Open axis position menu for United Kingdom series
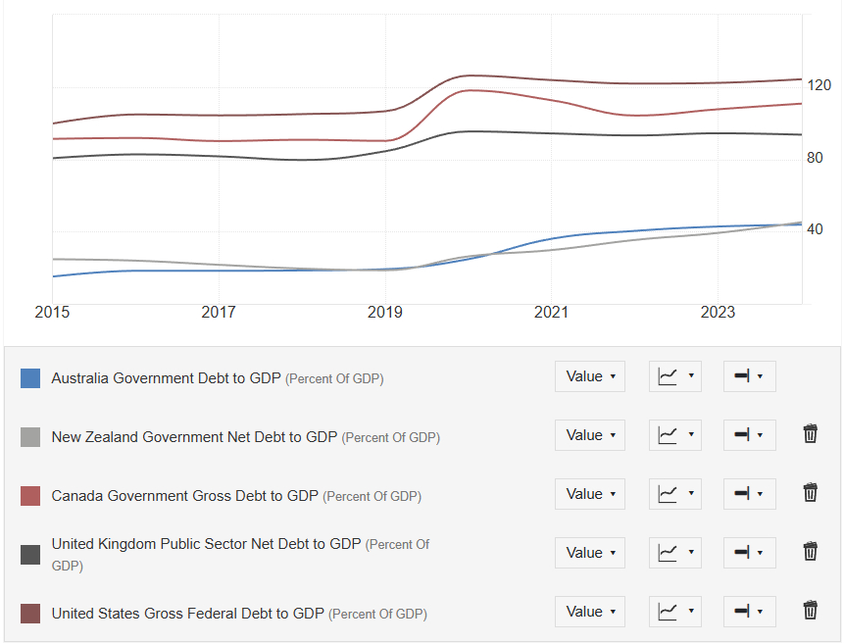The height and width of the screenshot is (644, 844). coord(749,553)
